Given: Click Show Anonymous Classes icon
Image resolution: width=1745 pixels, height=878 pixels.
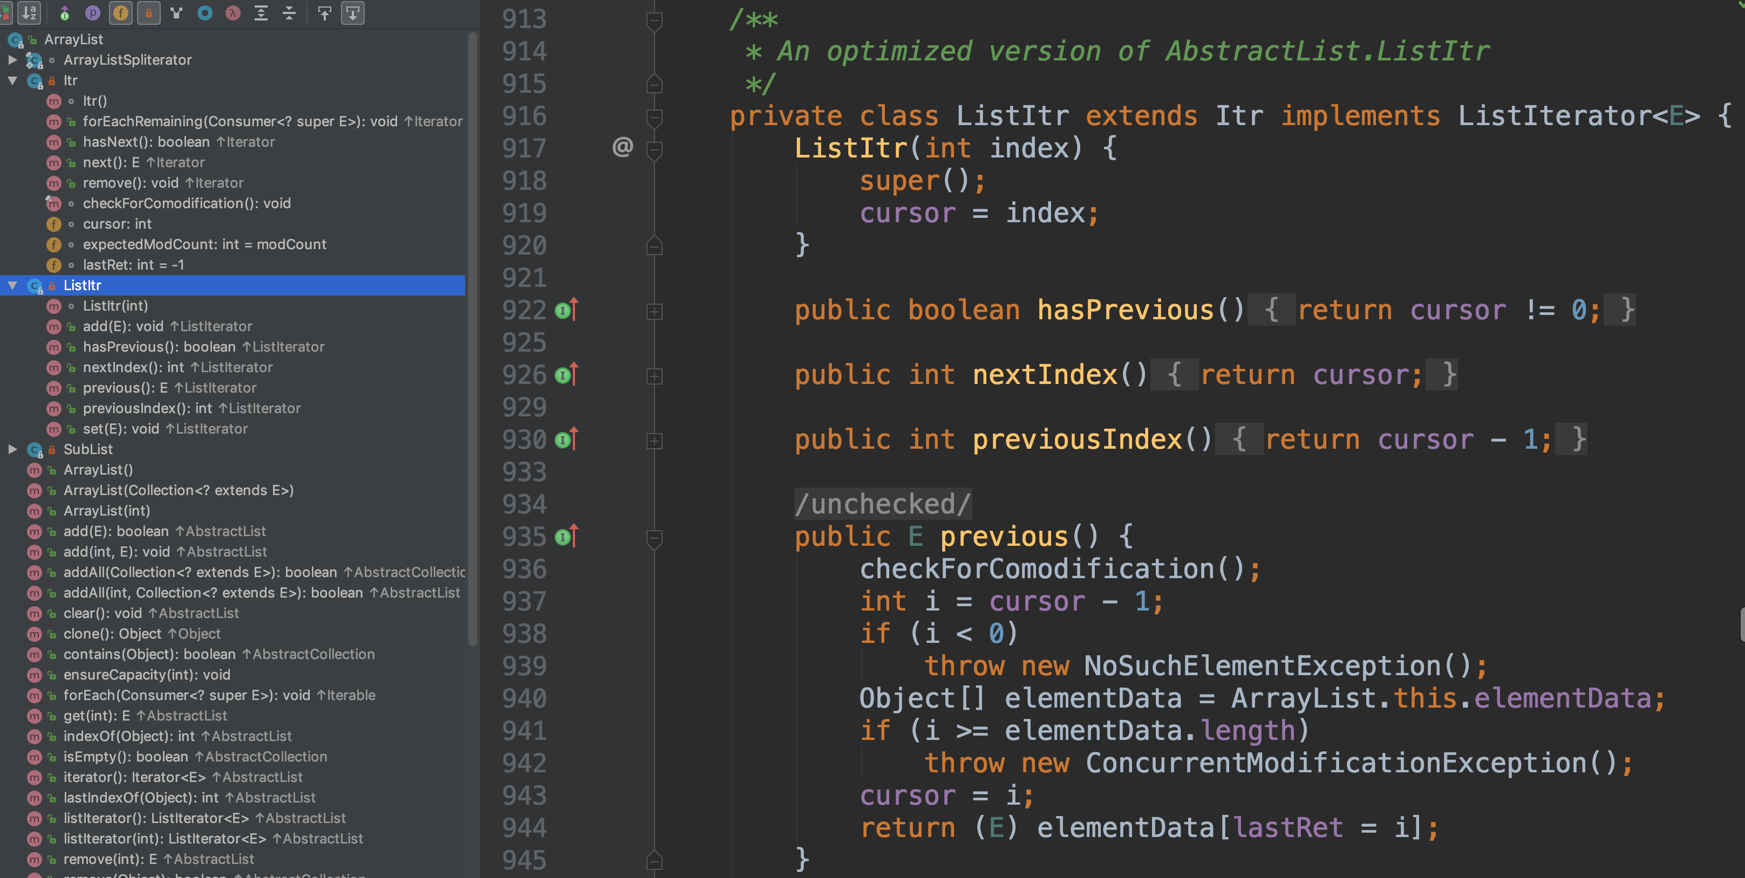Looking at the screenshot, I should point(205,13).
